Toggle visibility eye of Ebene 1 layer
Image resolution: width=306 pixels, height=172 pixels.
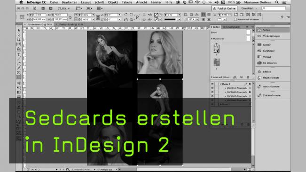point(212,84)
